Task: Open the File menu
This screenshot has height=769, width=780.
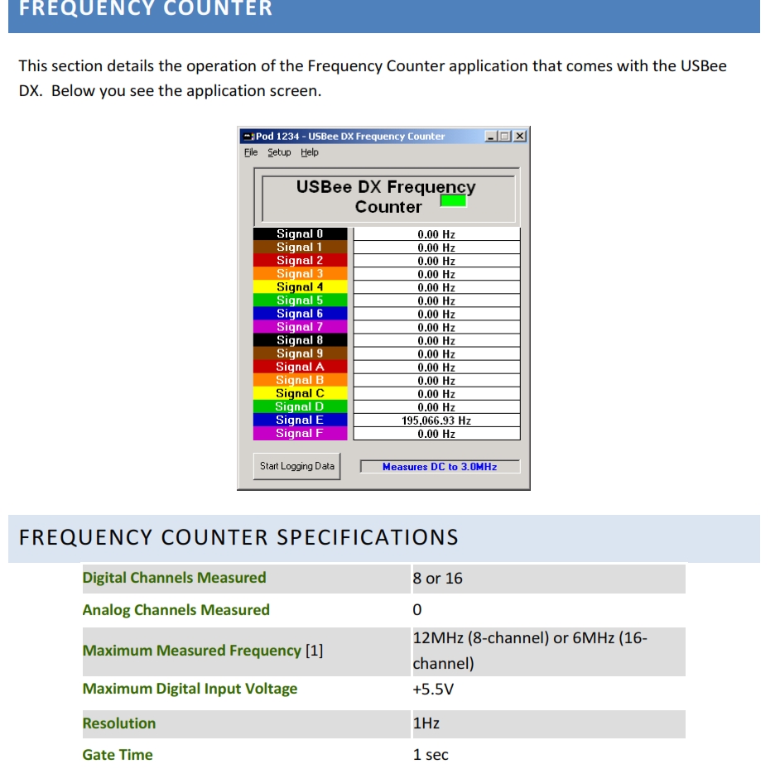Action: coord(251,152)
